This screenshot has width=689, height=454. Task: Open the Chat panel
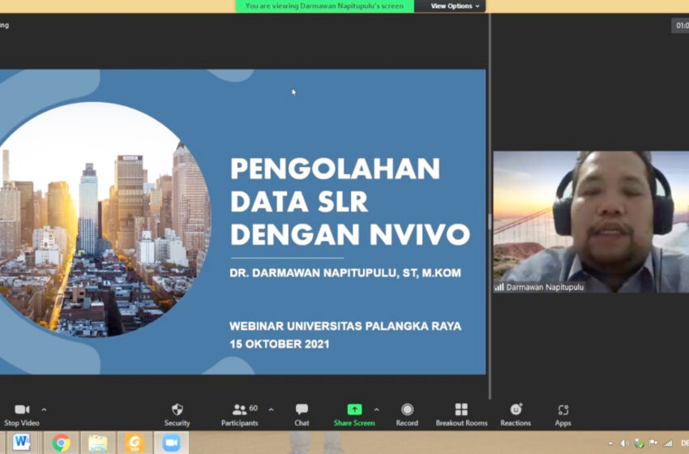302,415
